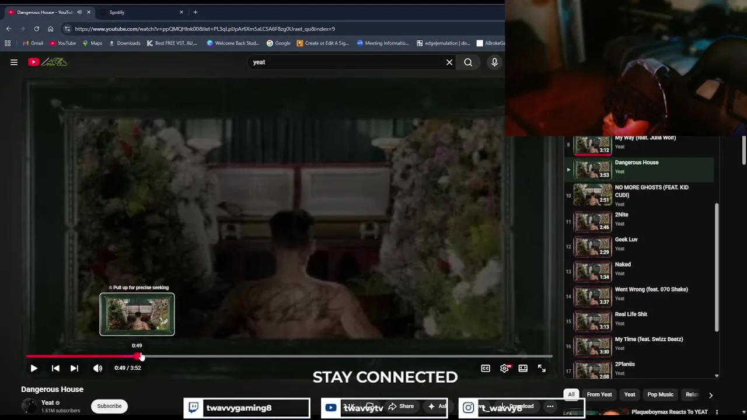Mute the video with the speaker icon
This screenshot has height=420, width=747.
click(x=97, y=368)
